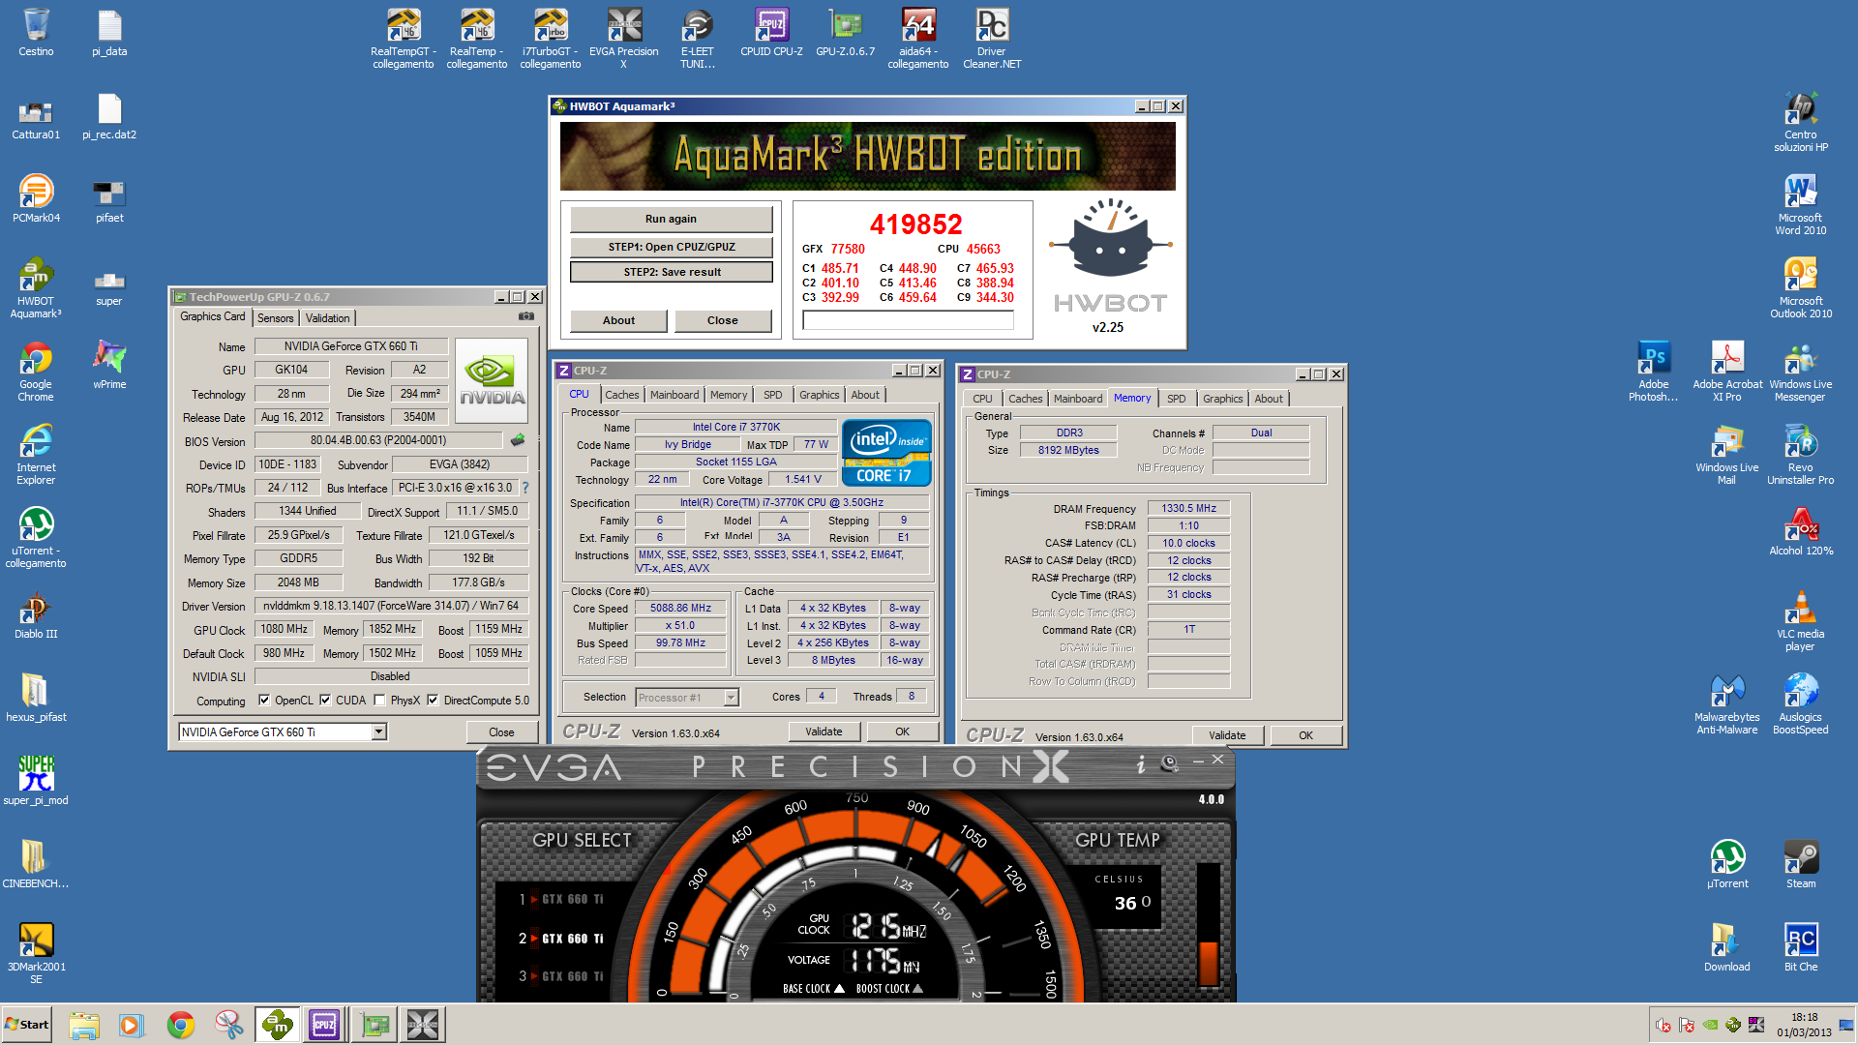Open Windows Explorer from taskbar
The image size is (1858, 1045).
pos(84,1025)
